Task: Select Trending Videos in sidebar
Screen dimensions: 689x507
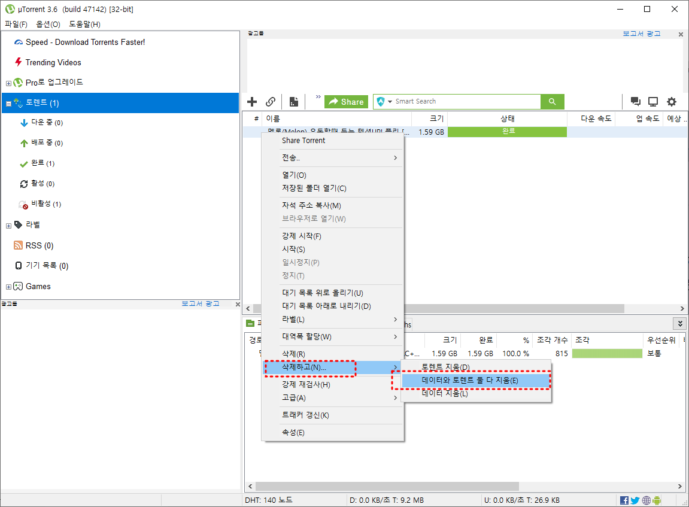Action: tap(53, 62)
